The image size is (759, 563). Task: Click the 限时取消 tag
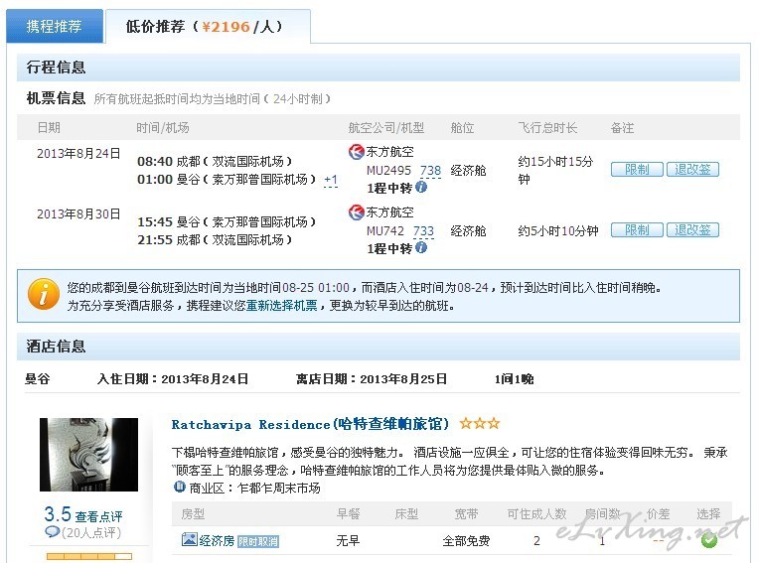pos(258,541)
